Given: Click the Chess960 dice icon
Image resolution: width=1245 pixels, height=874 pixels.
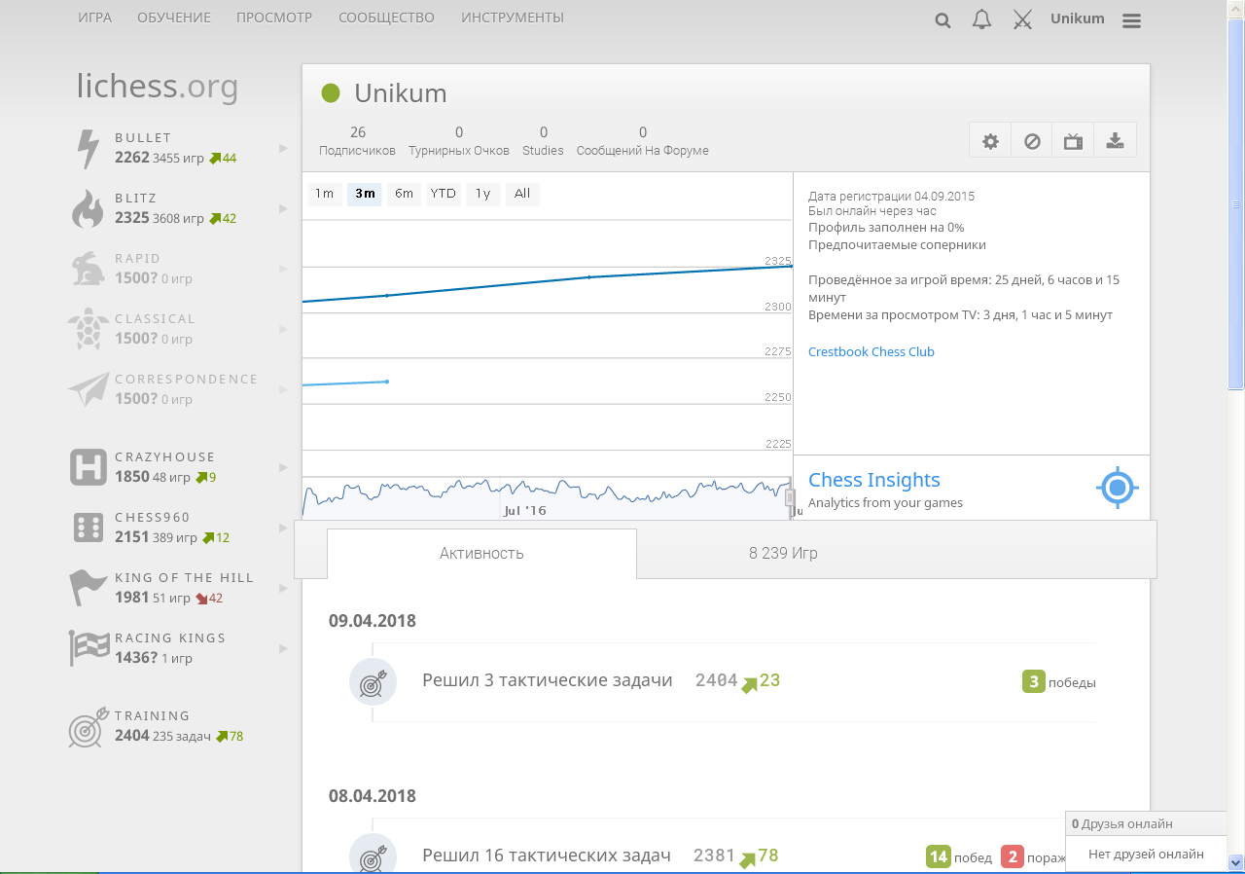Looking at the screenshot, I should tap(89, 528).
